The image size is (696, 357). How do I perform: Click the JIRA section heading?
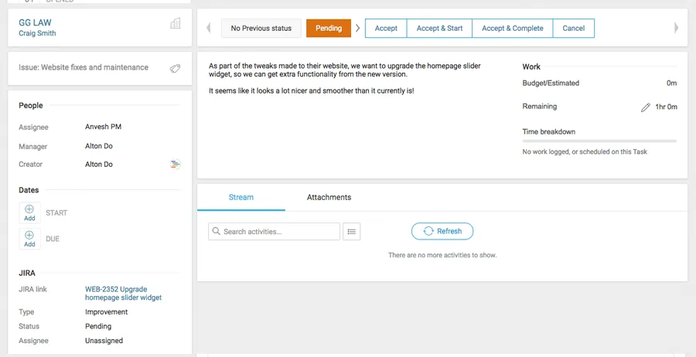point(27,273)
